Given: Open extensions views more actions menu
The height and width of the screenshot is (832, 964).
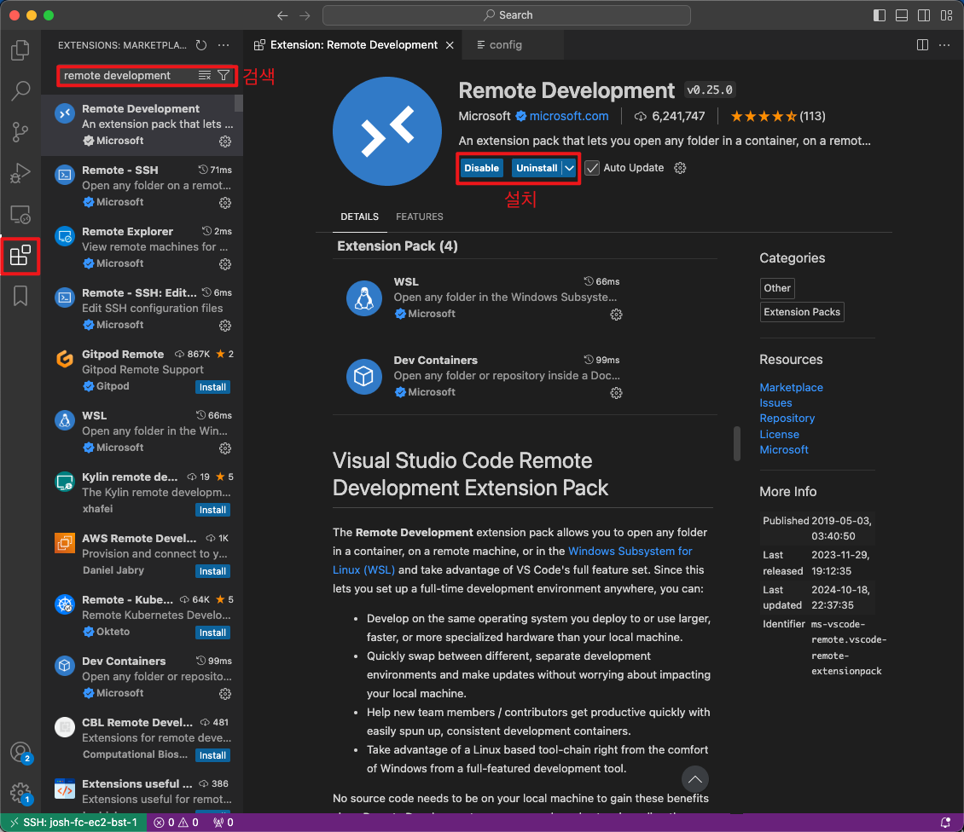Looking at the screenshot, I should point(224,45).
